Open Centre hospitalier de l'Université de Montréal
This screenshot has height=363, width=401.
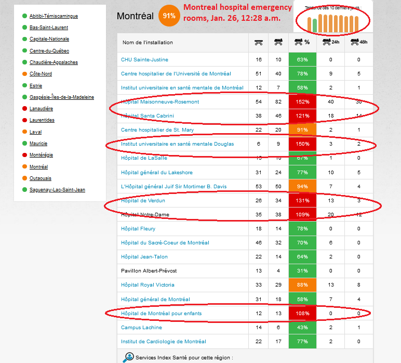point(176,74)
